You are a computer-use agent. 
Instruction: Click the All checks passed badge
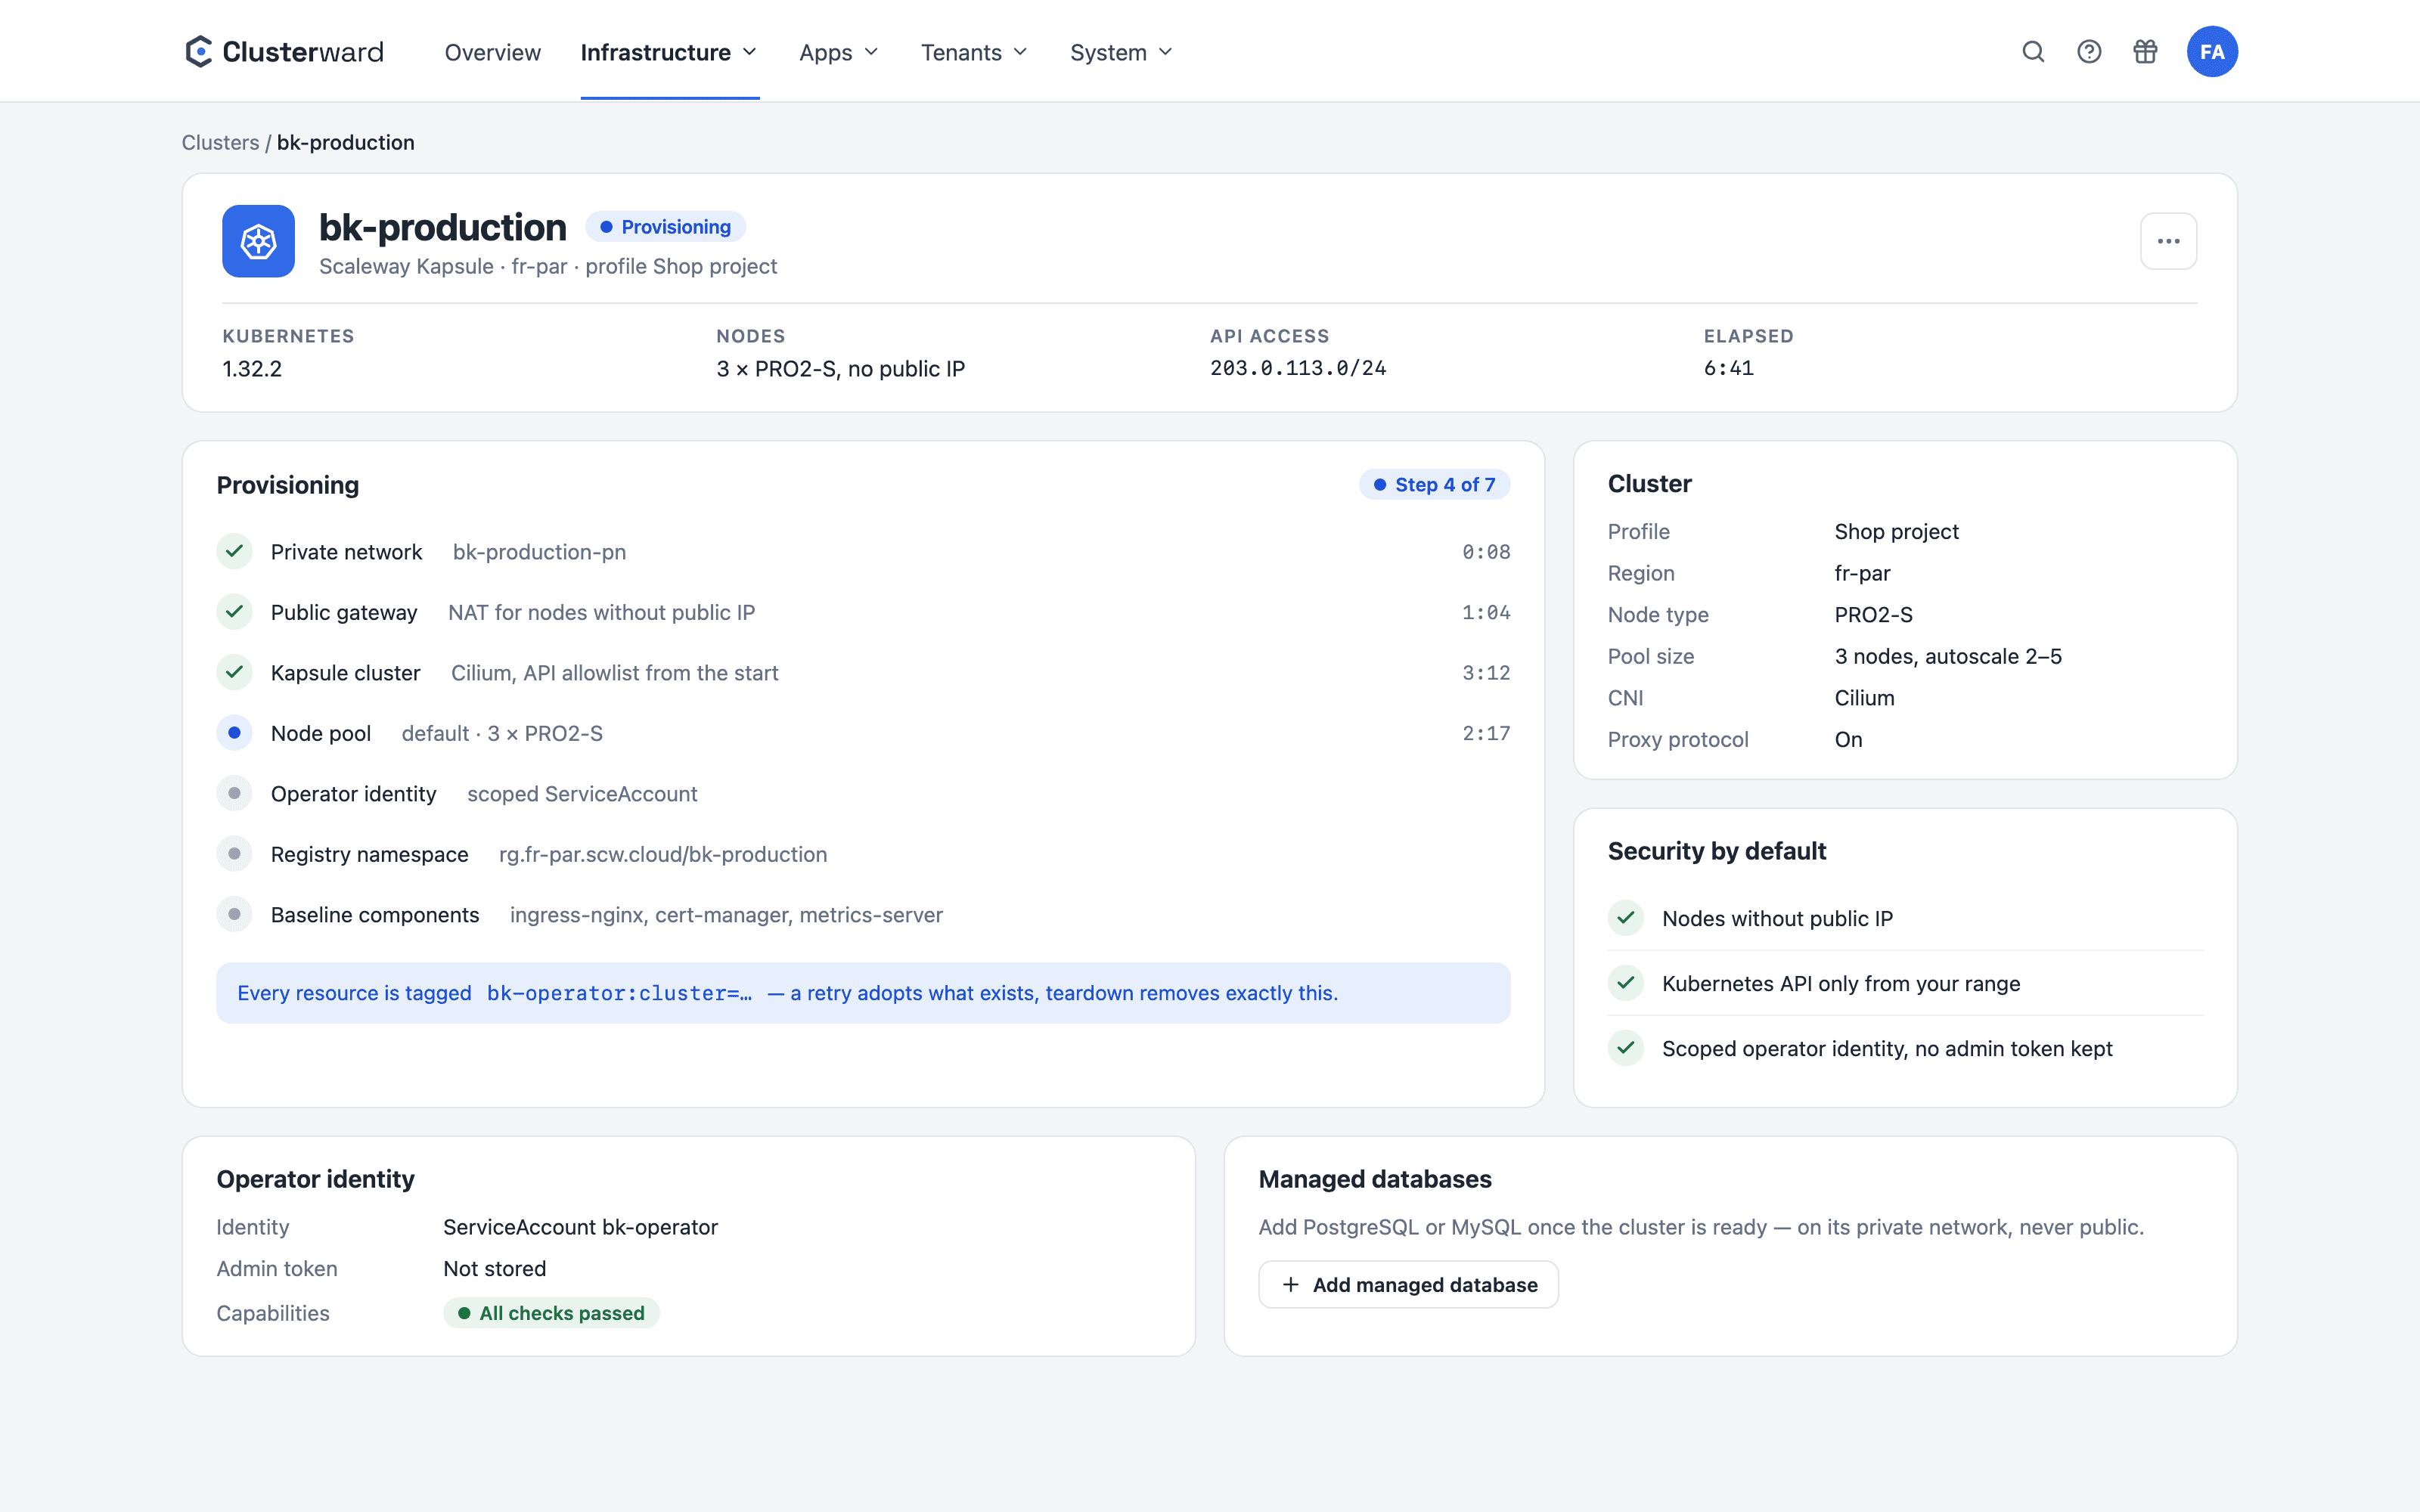(551, 1313)
